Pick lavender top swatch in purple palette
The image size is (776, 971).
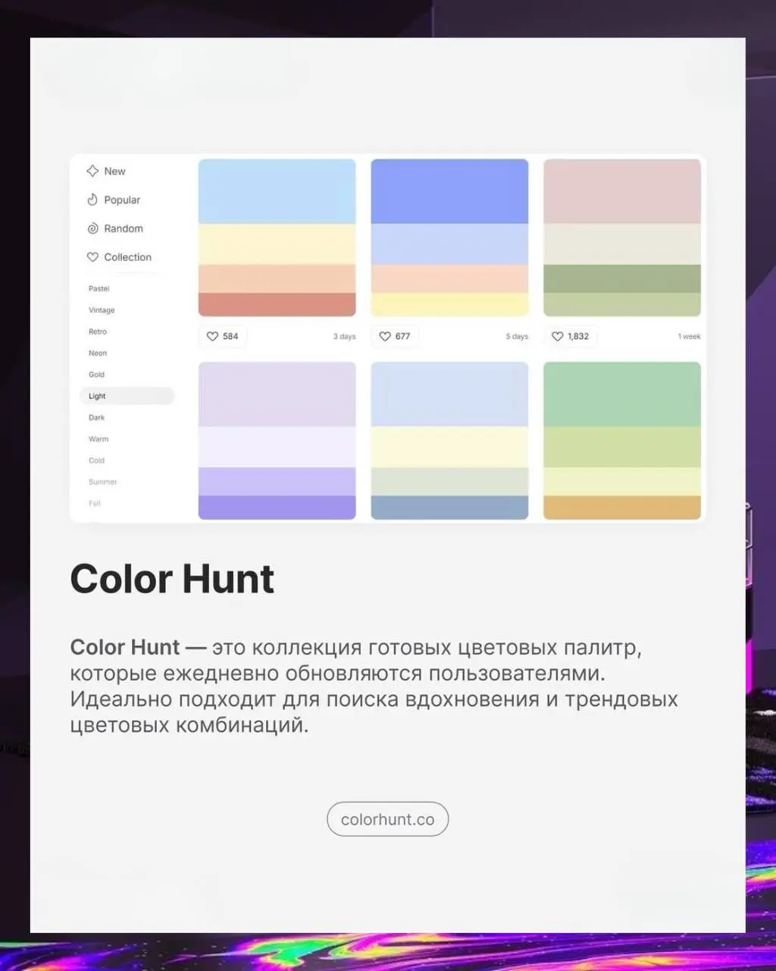277,394
